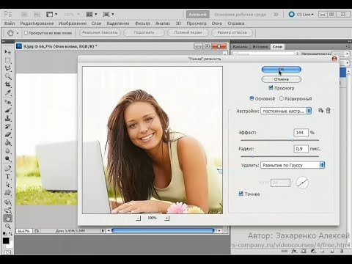
Task: Click the Эффект amount slider
Action: (x=279, y=140)
